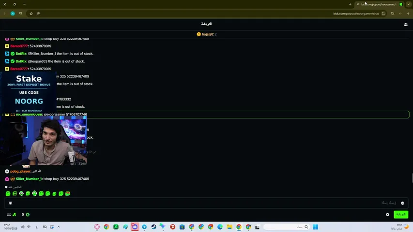Open the Chrome profile avatar
The height and width of the screenshot is (232, 413).
click(13, 14)
